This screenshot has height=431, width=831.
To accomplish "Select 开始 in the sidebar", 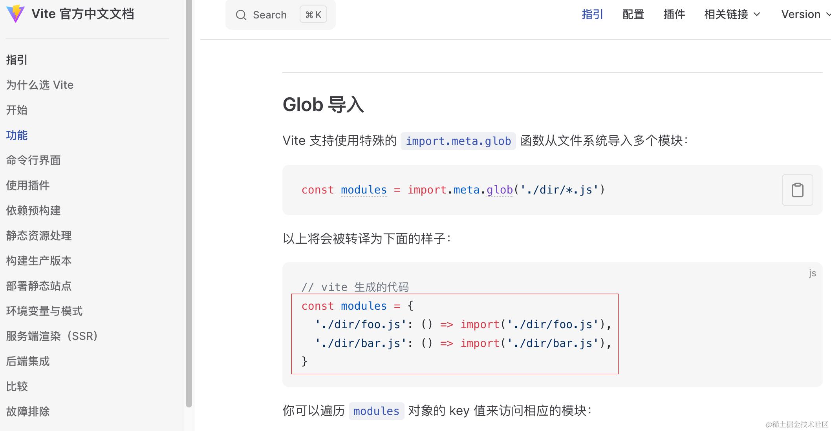I will tap(17, 110).
